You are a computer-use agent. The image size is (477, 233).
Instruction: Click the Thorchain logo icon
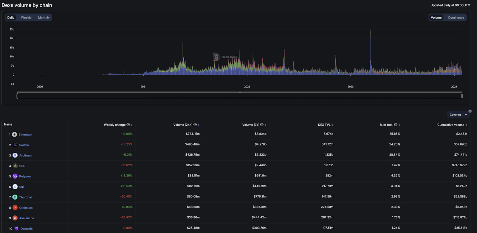click(x=15, y=197)
